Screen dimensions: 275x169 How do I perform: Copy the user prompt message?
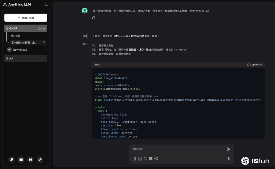pos(94,18)
